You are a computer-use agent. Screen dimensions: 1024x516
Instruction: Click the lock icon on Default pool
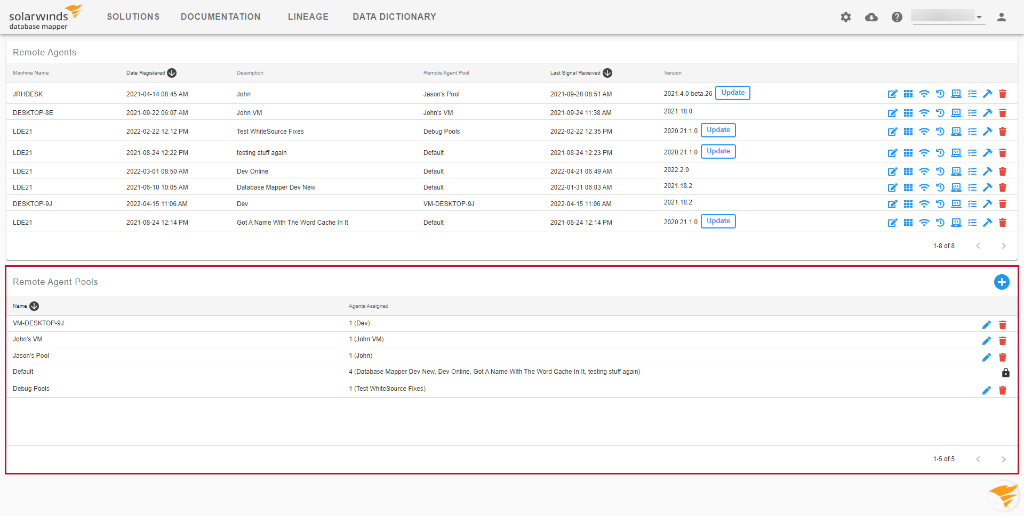pos(1005,373)
